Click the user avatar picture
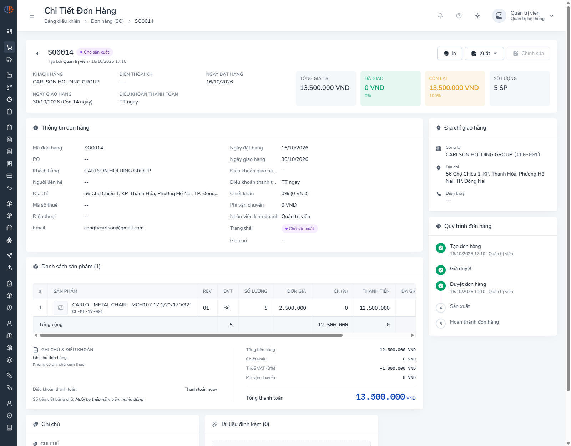571x446 pixels. pyautogui.click(x=499, y=16)
